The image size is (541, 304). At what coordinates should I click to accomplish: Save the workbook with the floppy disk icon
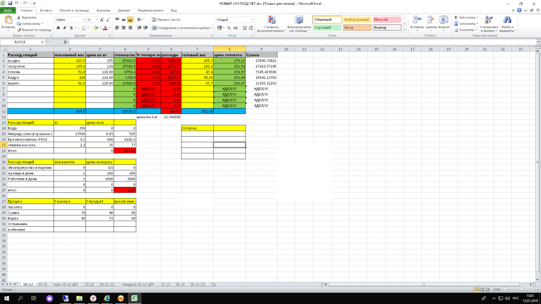click(x=10, y=3)
